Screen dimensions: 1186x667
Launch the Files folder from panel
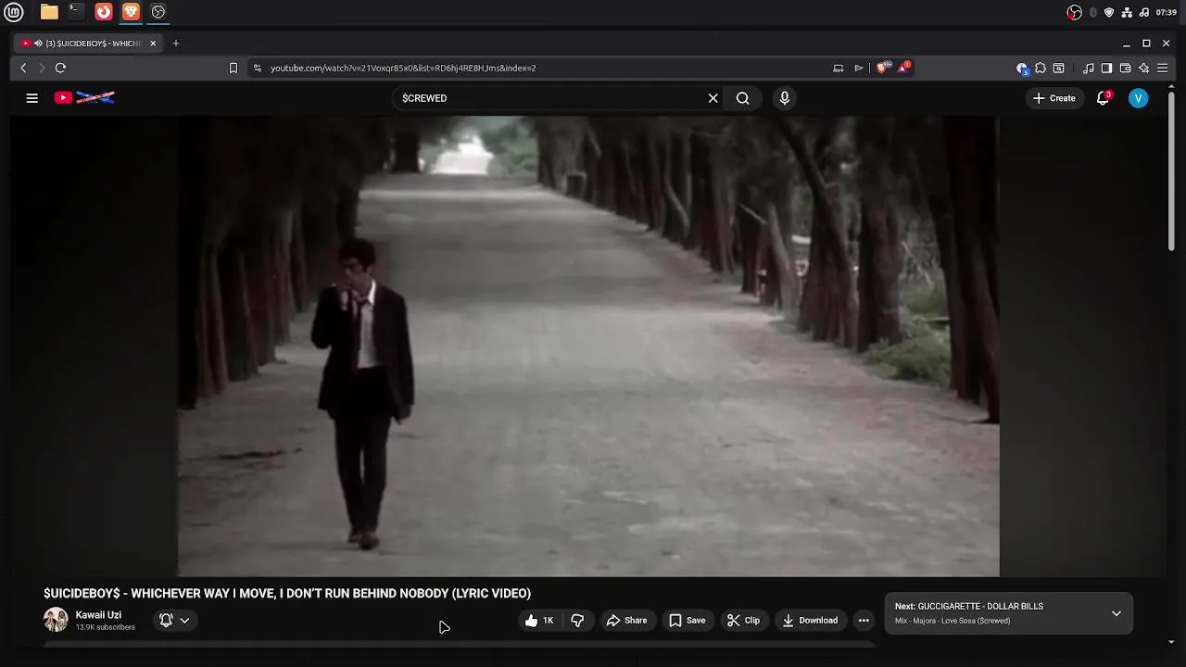coord(49,12)
